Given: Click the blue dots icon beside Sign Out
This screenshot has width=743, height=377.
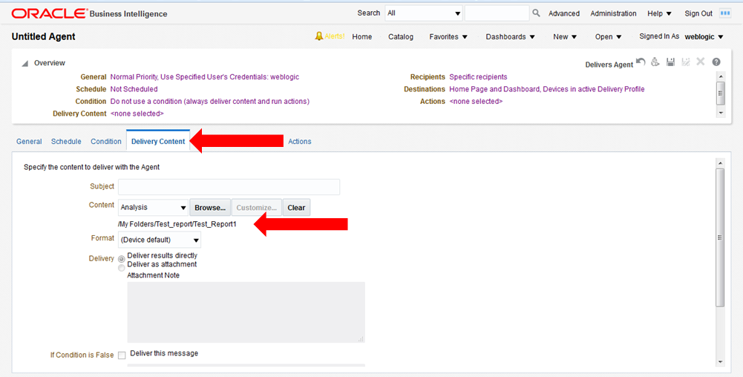Looking at the screenshot, I should pyautogui.click(x=725, y=13).
